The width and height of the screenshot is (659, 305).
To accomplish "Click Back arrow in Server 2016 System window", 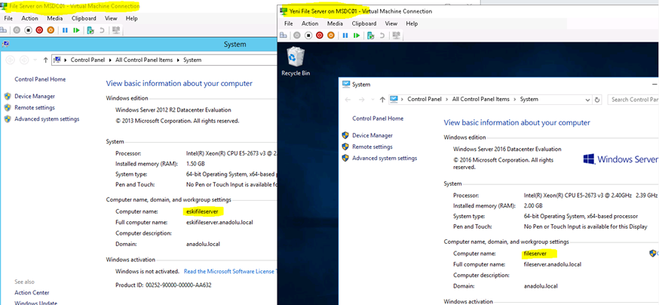I will point(348,100).
